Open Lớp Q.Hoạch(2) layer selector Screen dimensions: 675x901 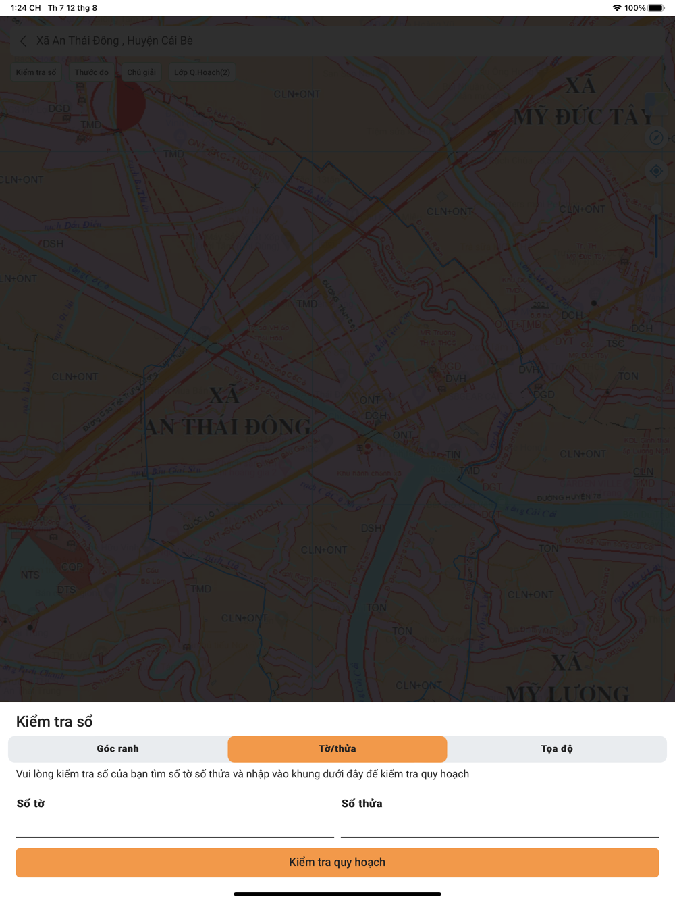pos(202,72)
